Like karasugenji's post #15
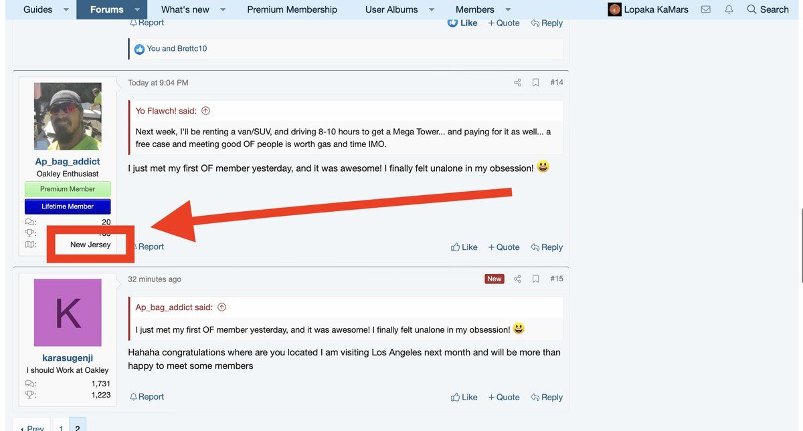Screen dimensions: 803x431 coord(464,397)
